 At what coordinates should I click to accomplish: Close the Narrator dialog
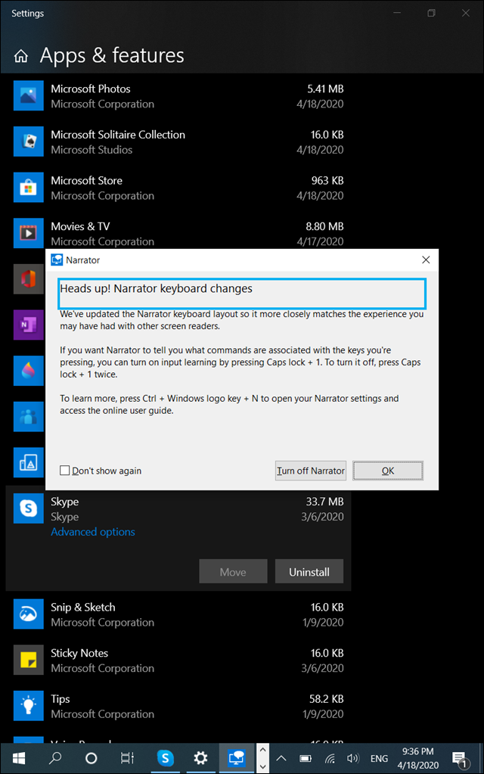[x=427, y=260]
